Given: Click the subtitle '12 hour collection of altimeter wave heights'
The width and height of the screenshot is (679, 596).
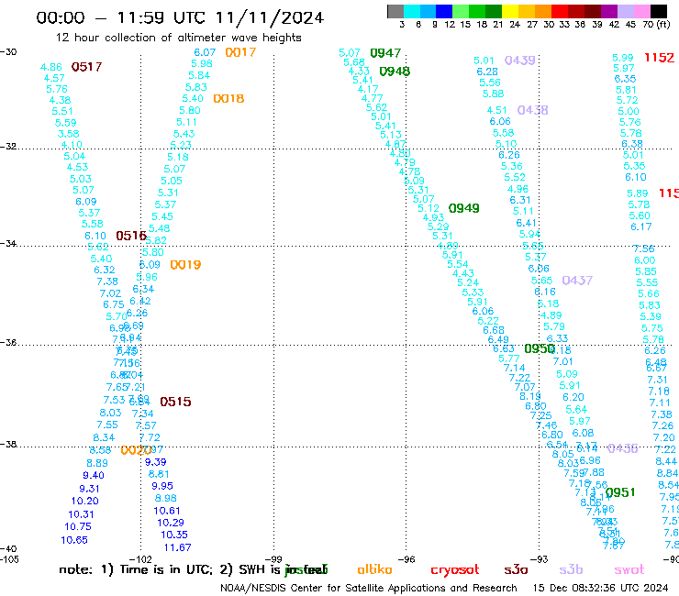Looking at the screenshot, I should point(178,38).
